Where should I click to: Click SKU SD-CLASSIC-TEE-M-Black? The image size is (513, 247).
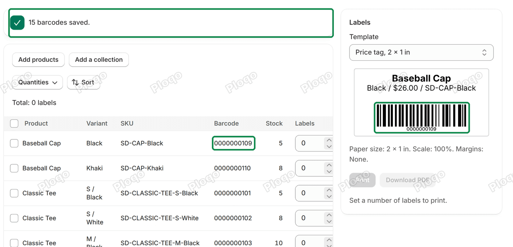click(160, 243)
